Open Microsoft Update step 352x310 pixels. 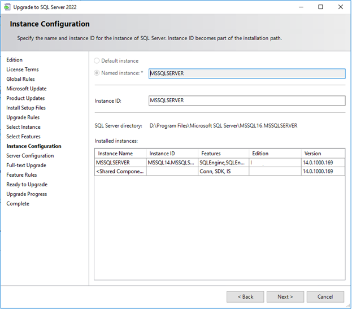[26, 89]
